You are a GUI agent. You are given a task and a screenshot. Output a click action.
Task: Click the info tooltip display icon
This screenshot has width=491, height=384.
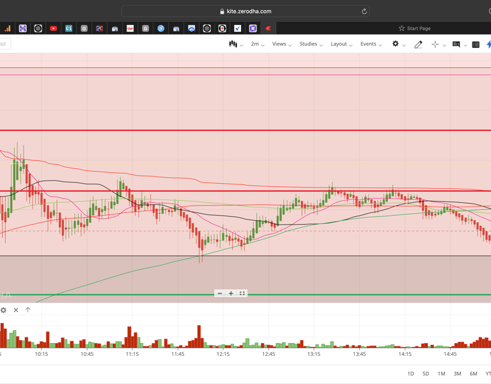456,44
